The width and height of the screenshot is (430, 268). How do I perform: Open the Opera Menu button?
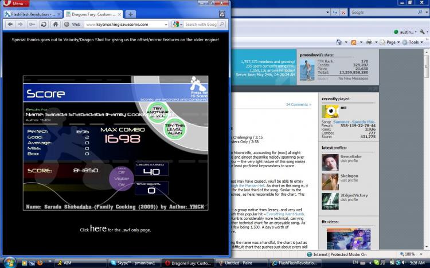tap(15, 3)
